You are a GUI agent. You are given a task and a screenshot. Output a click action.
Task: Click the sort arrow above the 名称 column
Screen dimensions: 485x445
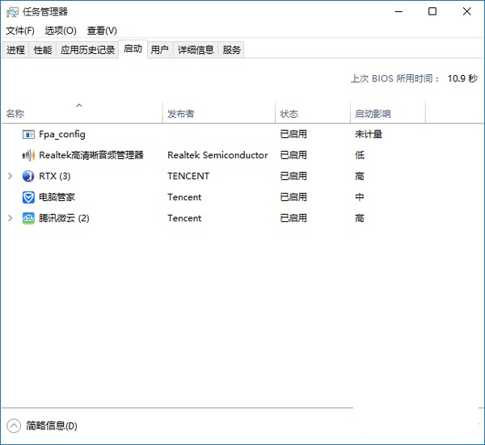coord(79,105)
